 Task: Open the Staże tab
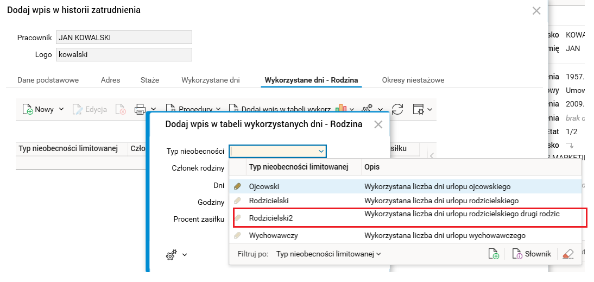tap(150, 80)
